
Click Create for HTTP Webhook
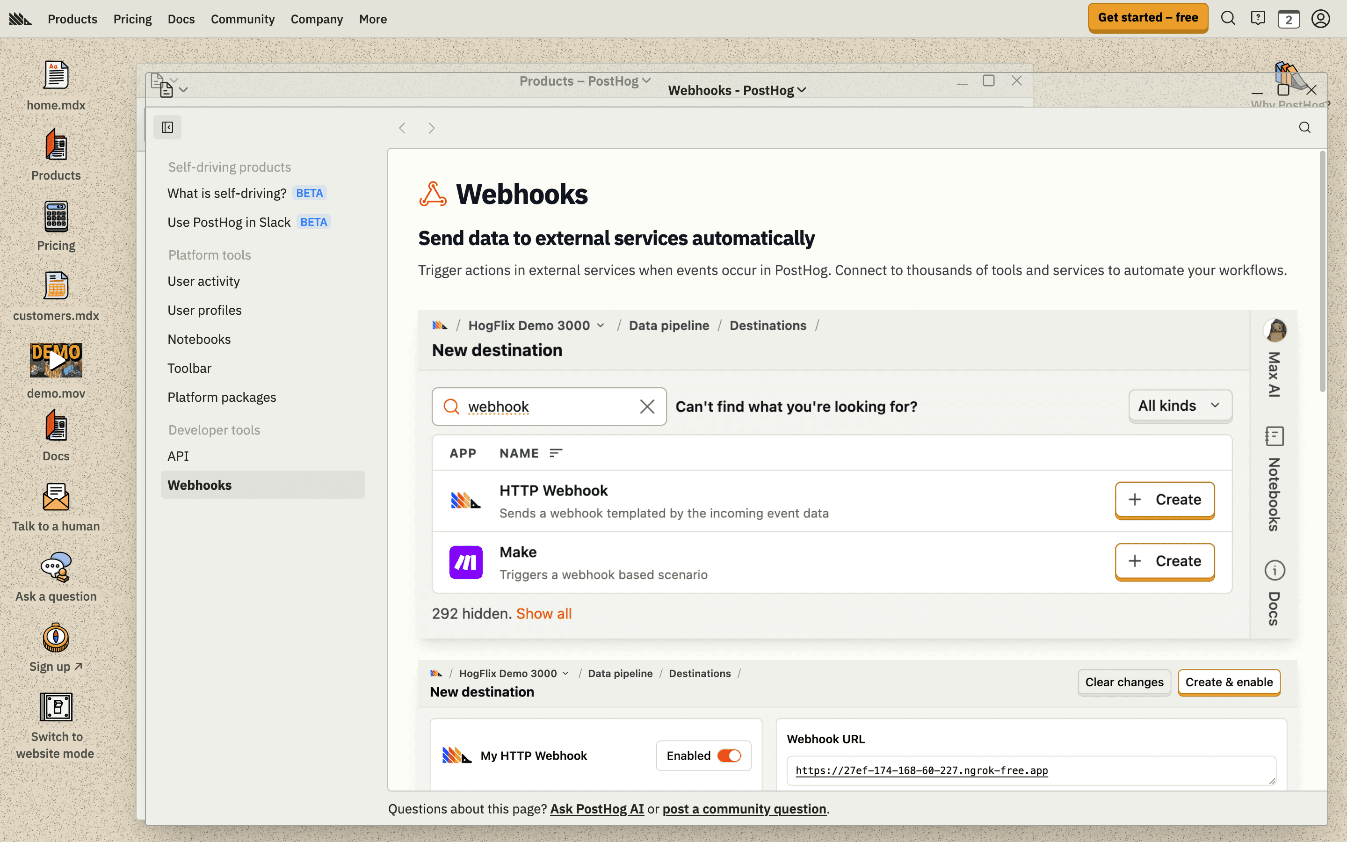[x=1165, y=500]
